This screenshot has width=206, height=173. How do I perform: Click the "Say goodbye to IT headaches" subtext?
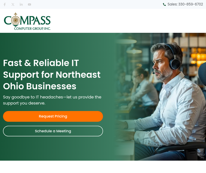52,100
